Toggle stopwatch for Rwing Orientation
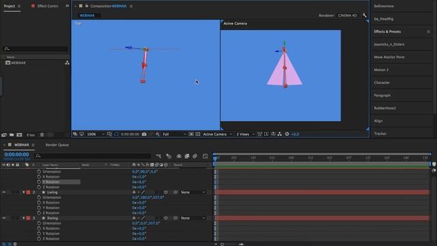The height and width of the screenshot is (246, 437). pyautogui.click(x=39, y=223)
